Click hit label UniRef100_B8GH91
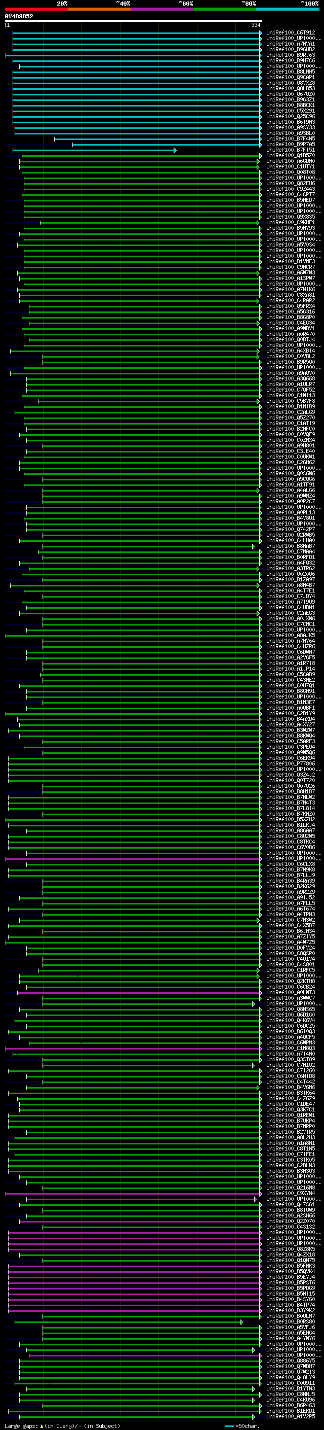Viewport: 324px width, 1430px height. [x=291, y=691]
